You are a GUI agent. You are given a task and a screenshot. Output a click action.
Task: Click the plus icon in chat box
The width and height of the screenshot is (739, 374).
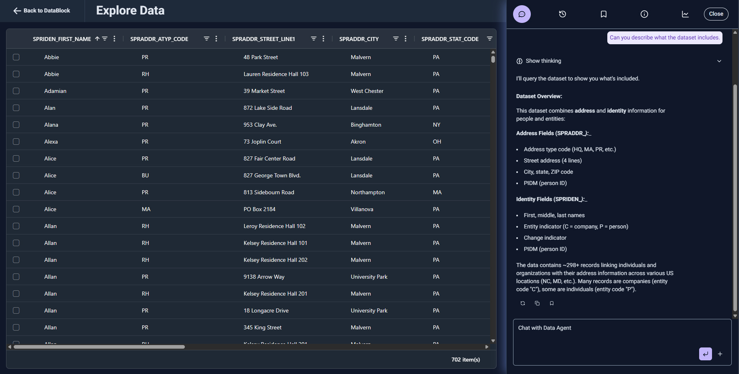tap(720, 354)
